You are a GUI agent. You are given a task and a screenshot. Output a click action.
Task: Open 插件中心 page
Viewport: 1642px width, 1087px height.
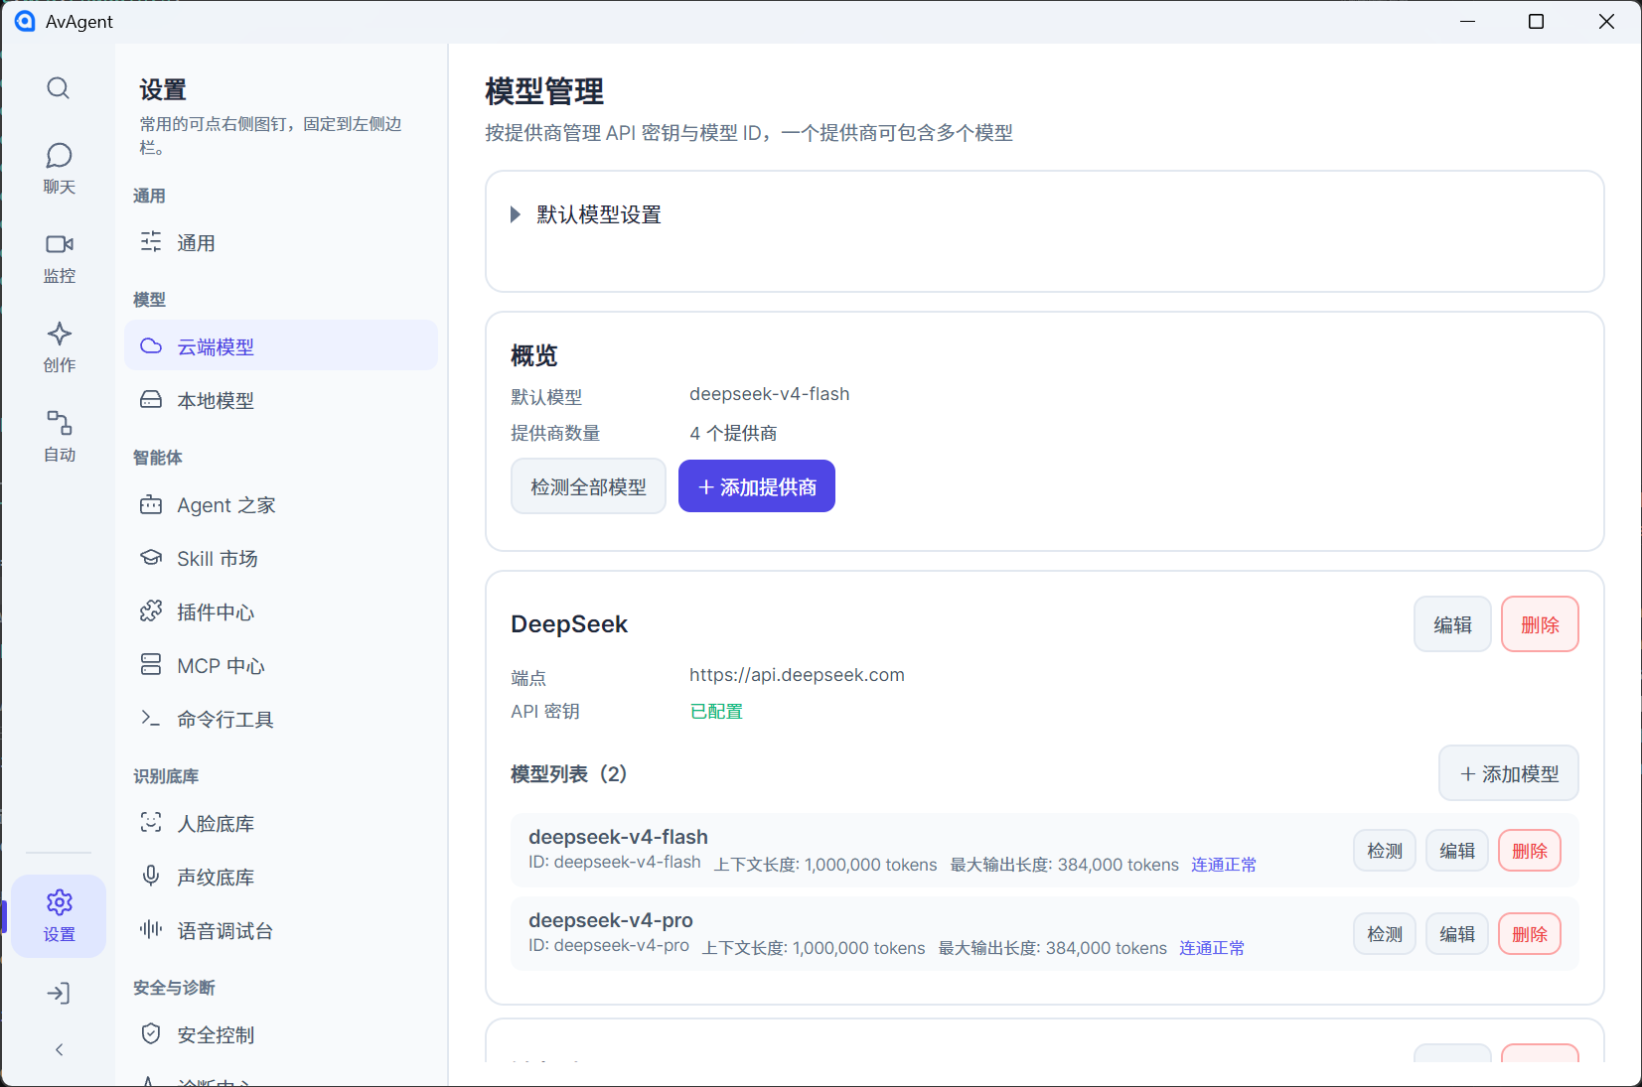coord(281,612)
